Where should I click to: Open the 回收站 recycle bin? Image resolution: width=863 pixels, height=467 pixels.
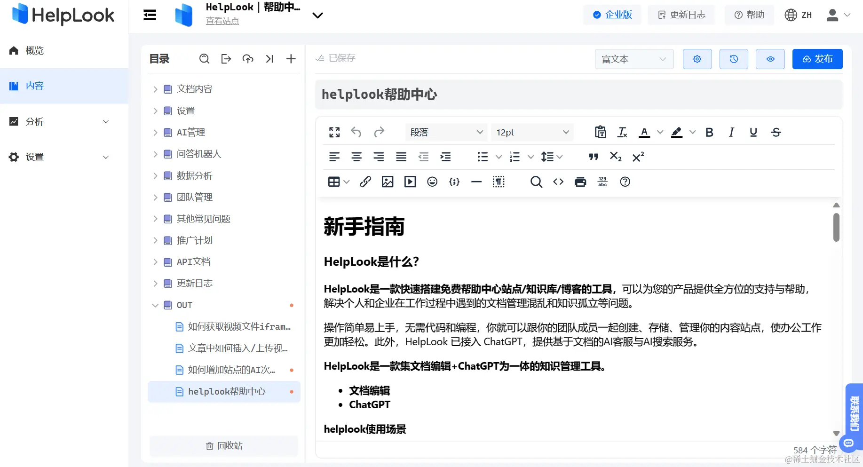(224, 446)
